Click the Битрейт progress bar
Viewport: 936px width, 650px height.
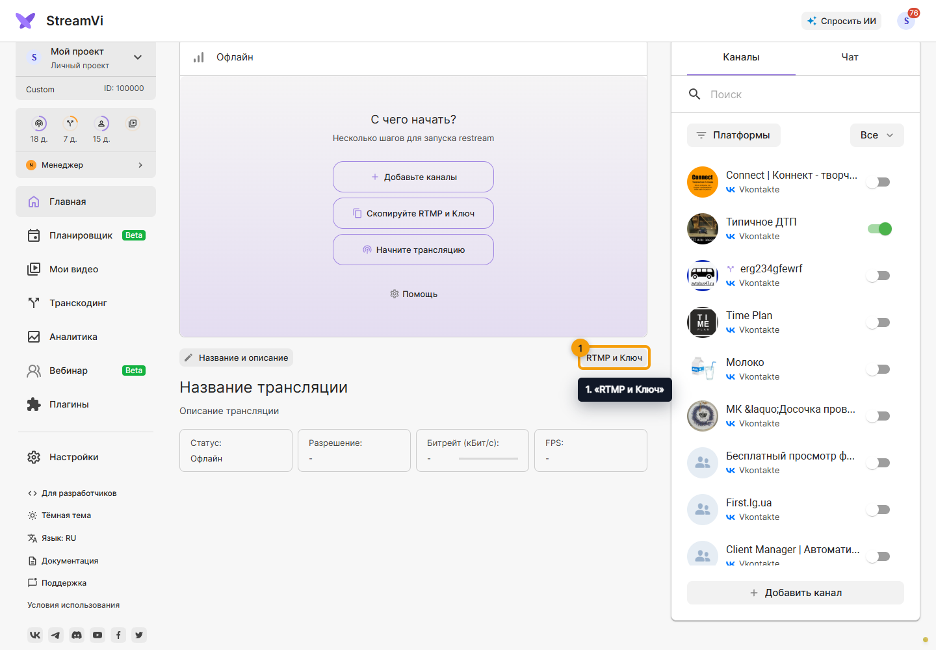[x=488, y=459]
